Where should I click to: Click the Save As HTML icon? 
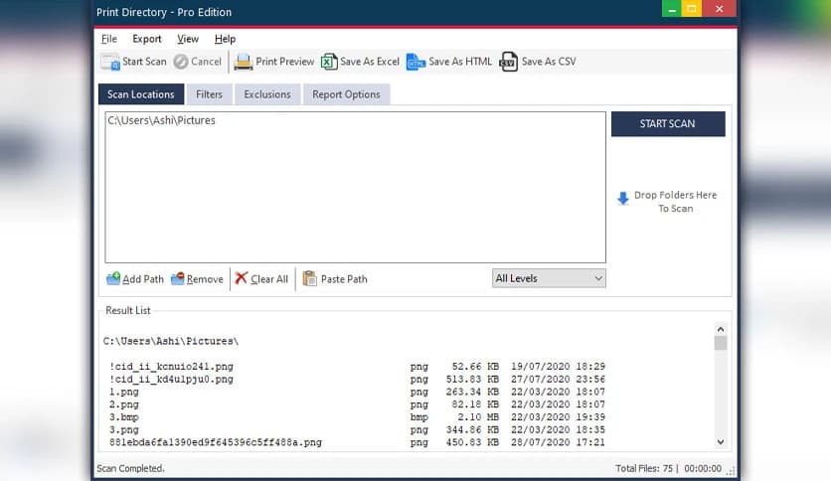[416, 62]
